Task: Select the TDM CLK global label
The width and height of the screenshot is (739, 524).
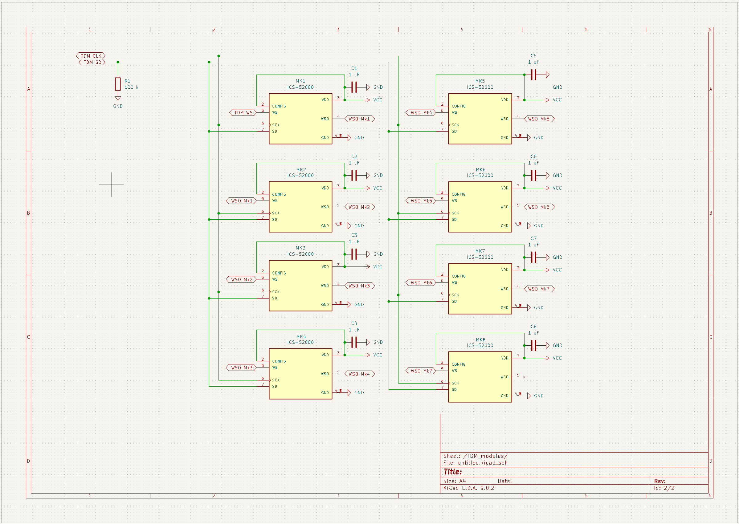Action: (x=91, y=56)
